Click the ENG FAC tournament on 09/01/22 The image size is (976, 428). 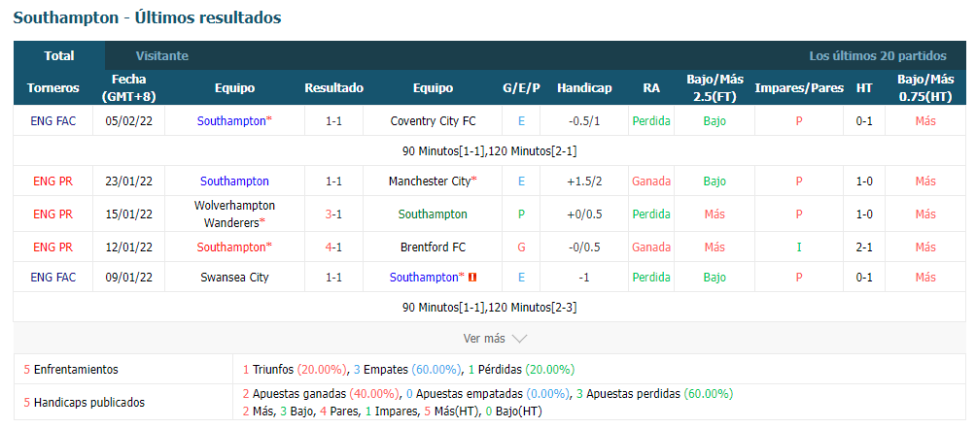(x=52, y=277)
